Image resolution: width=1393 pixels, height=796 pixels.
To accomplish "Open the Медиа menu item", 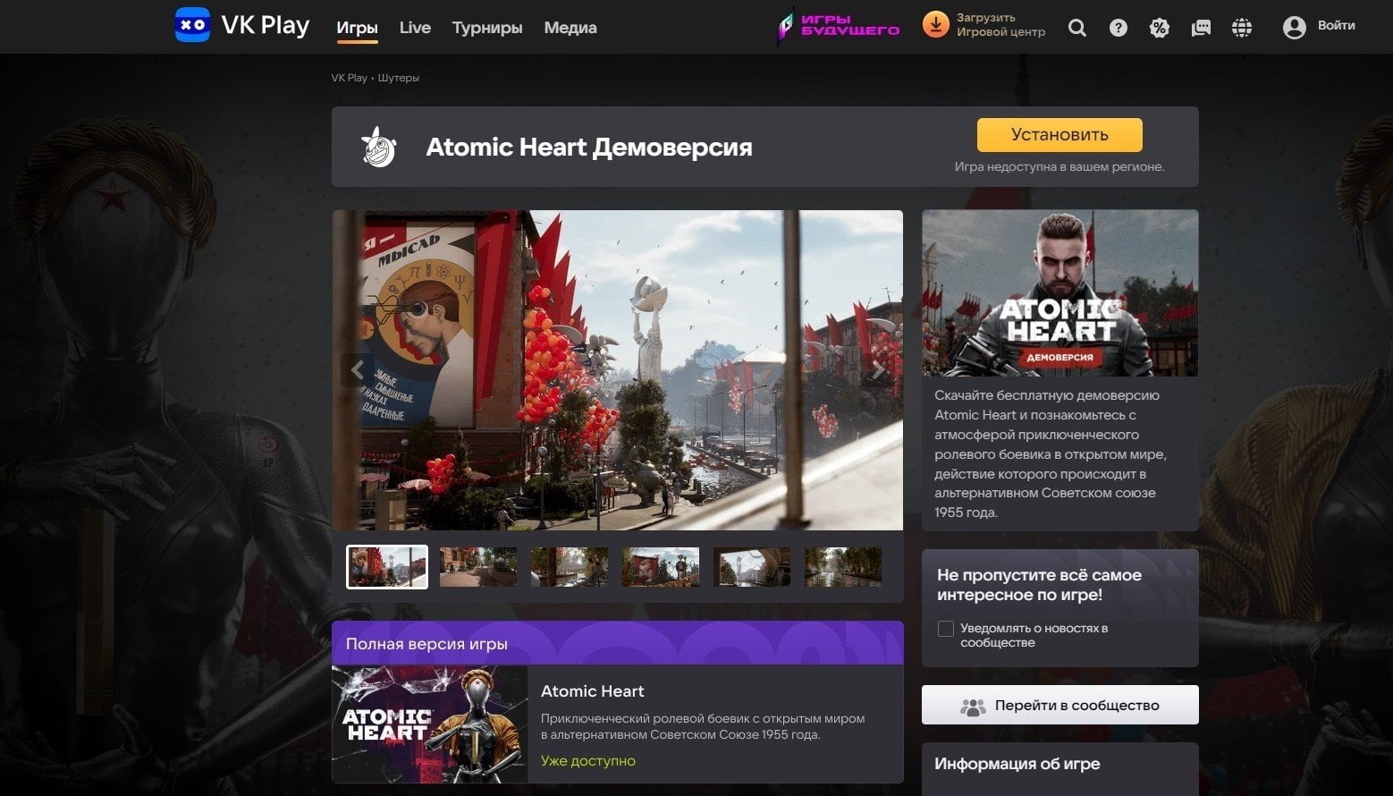I will click(570, 28).
